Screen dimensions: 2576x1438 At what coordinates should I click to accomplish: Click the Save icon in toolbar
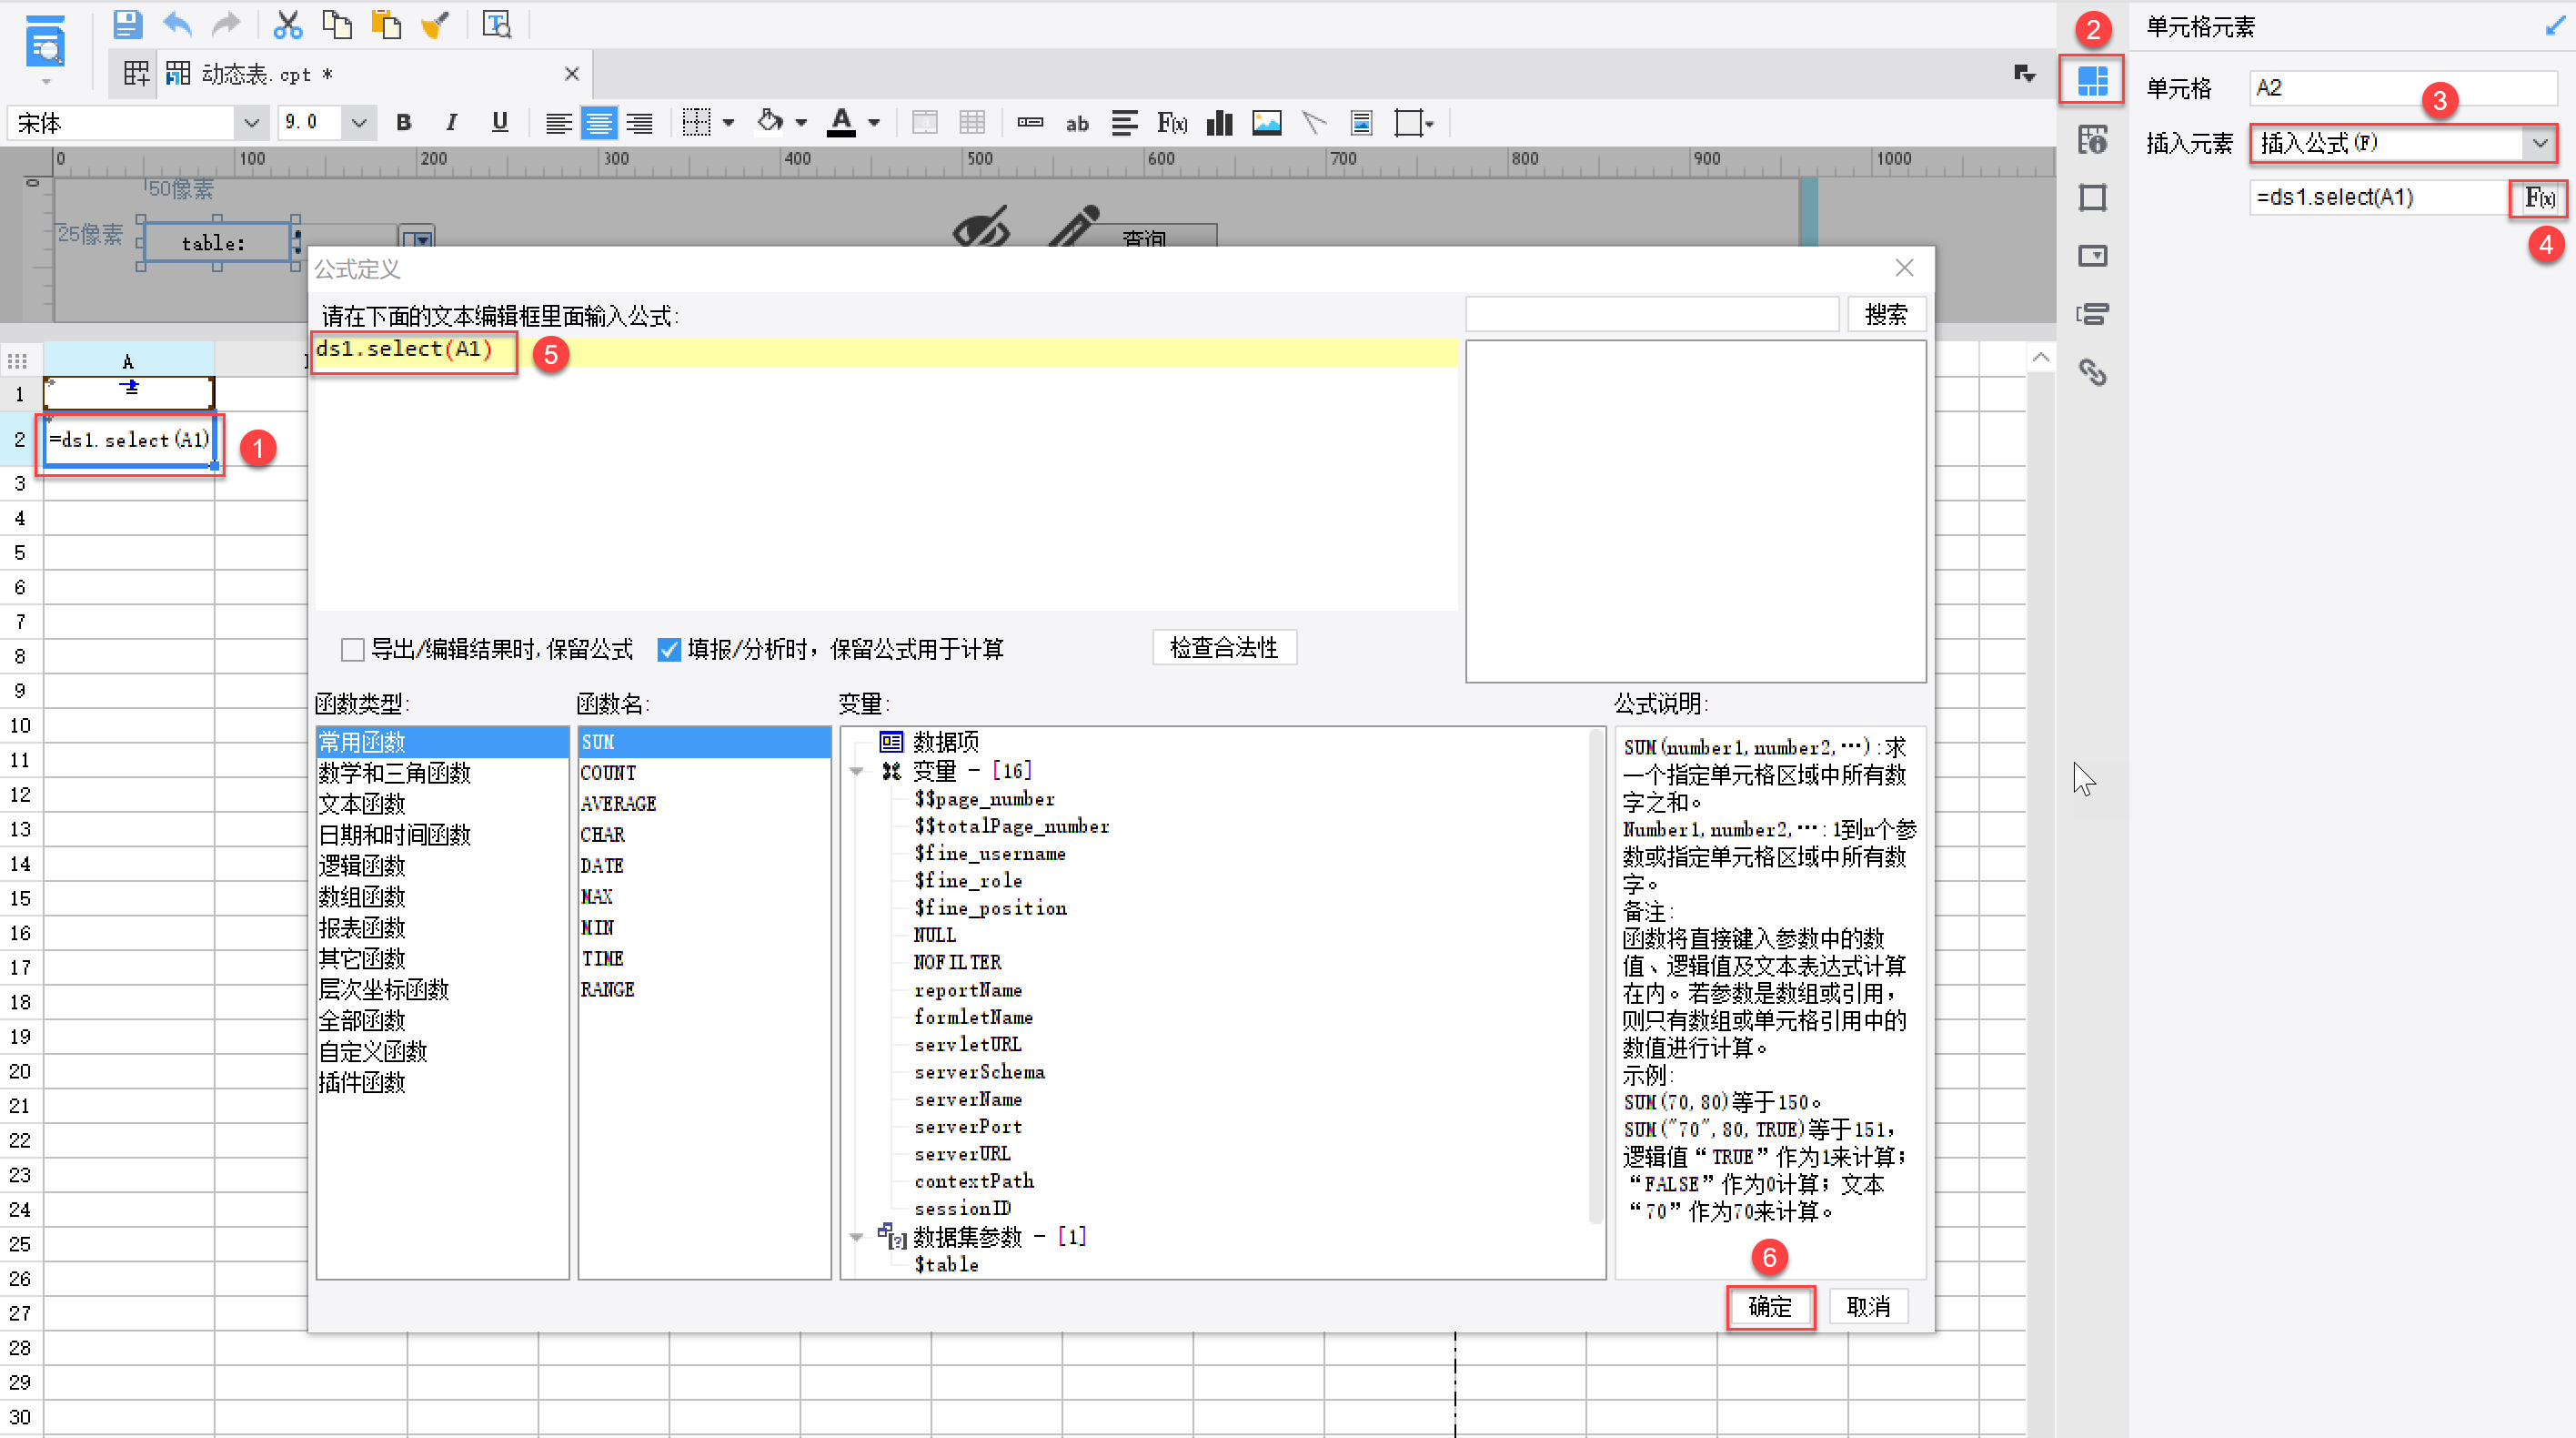[x=127, y=24]
